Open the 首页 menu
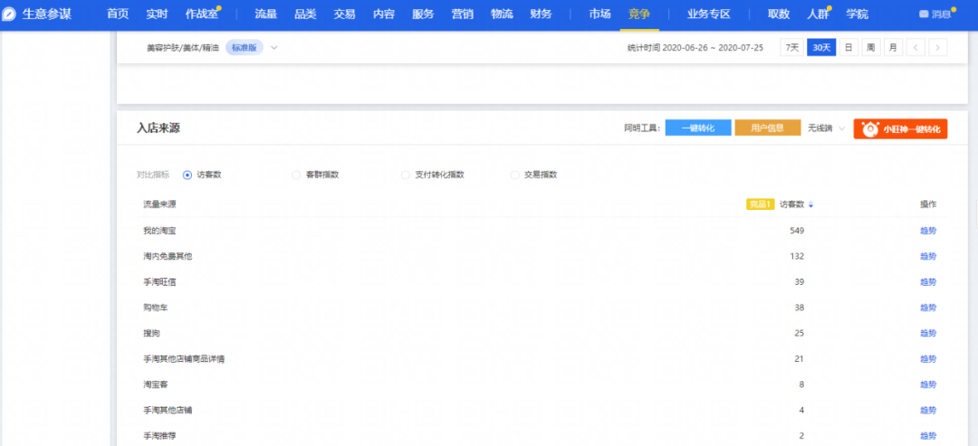978x446 pixels. [118, 14]
